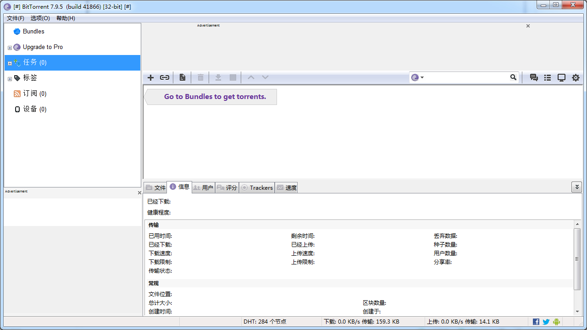
Task: Click the 已用时间: label
Action: click(x=160, y=236)
